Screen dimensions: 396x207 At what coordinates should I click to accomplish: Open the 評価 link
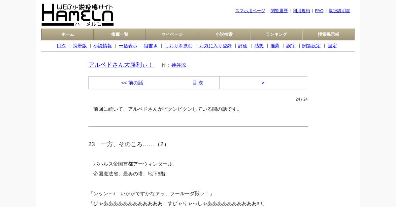coord(243,46)
